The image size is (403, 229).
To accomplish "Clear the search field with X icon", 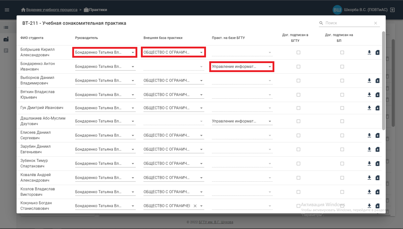I will pos(376,23).
